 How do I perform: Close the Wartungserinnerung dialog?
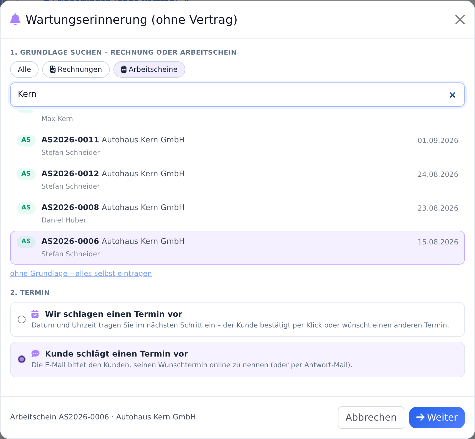click(460, 20)
